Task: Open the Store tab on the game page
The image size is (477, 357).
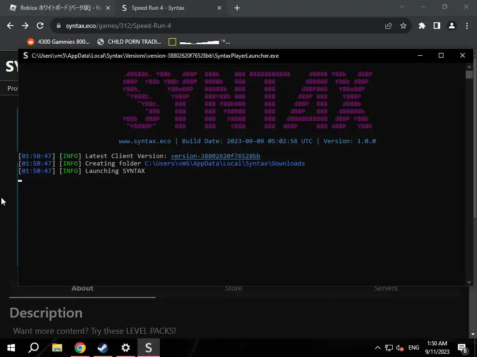Action: click(x=234, y=289)
